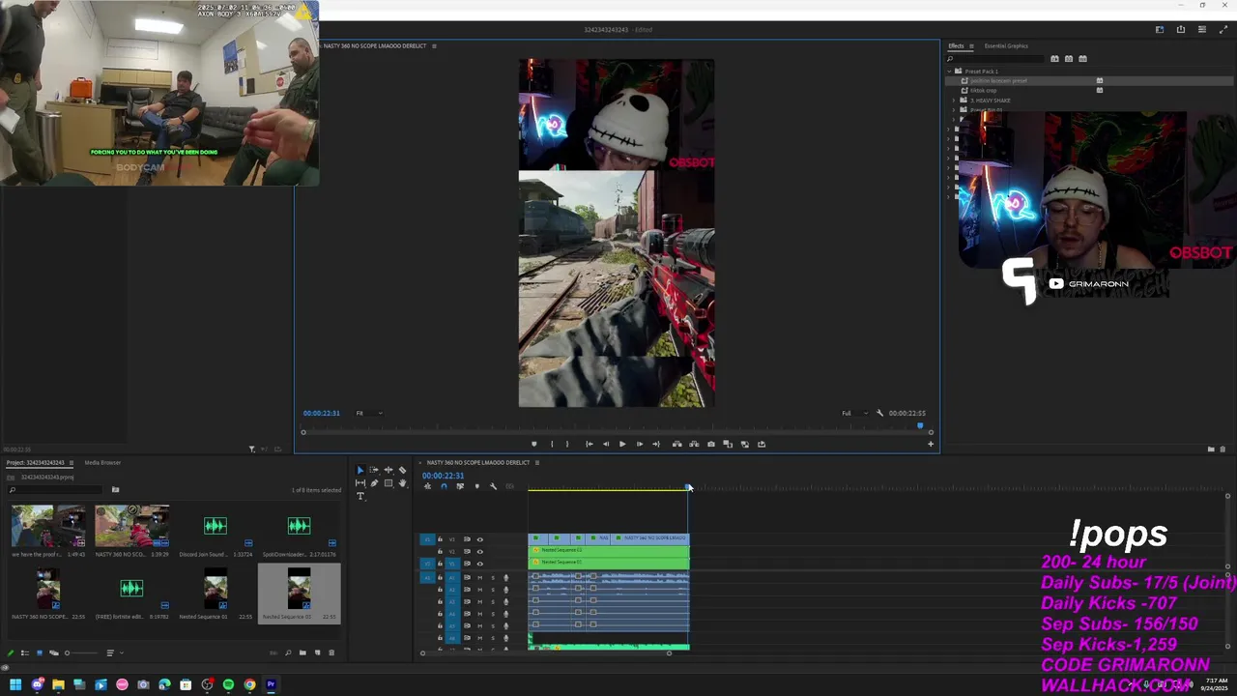Mute audio track A2
Image resolution: width=1237 pixels, height=696 pixels.
point(479,589)
